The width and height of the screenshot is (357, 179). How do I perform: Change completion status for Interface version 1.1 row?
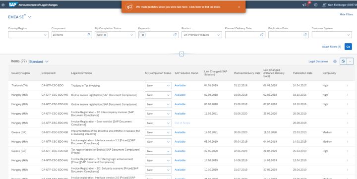coord(158,142)
